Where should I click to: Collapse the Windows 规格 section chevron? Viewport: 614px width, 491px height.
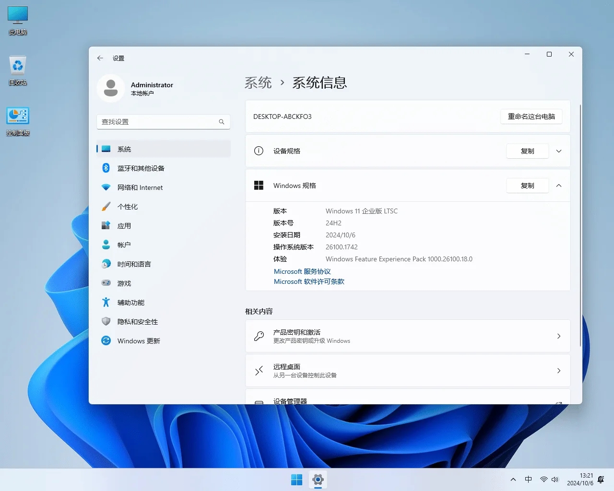pyautogui.click(x=559, y=186)
